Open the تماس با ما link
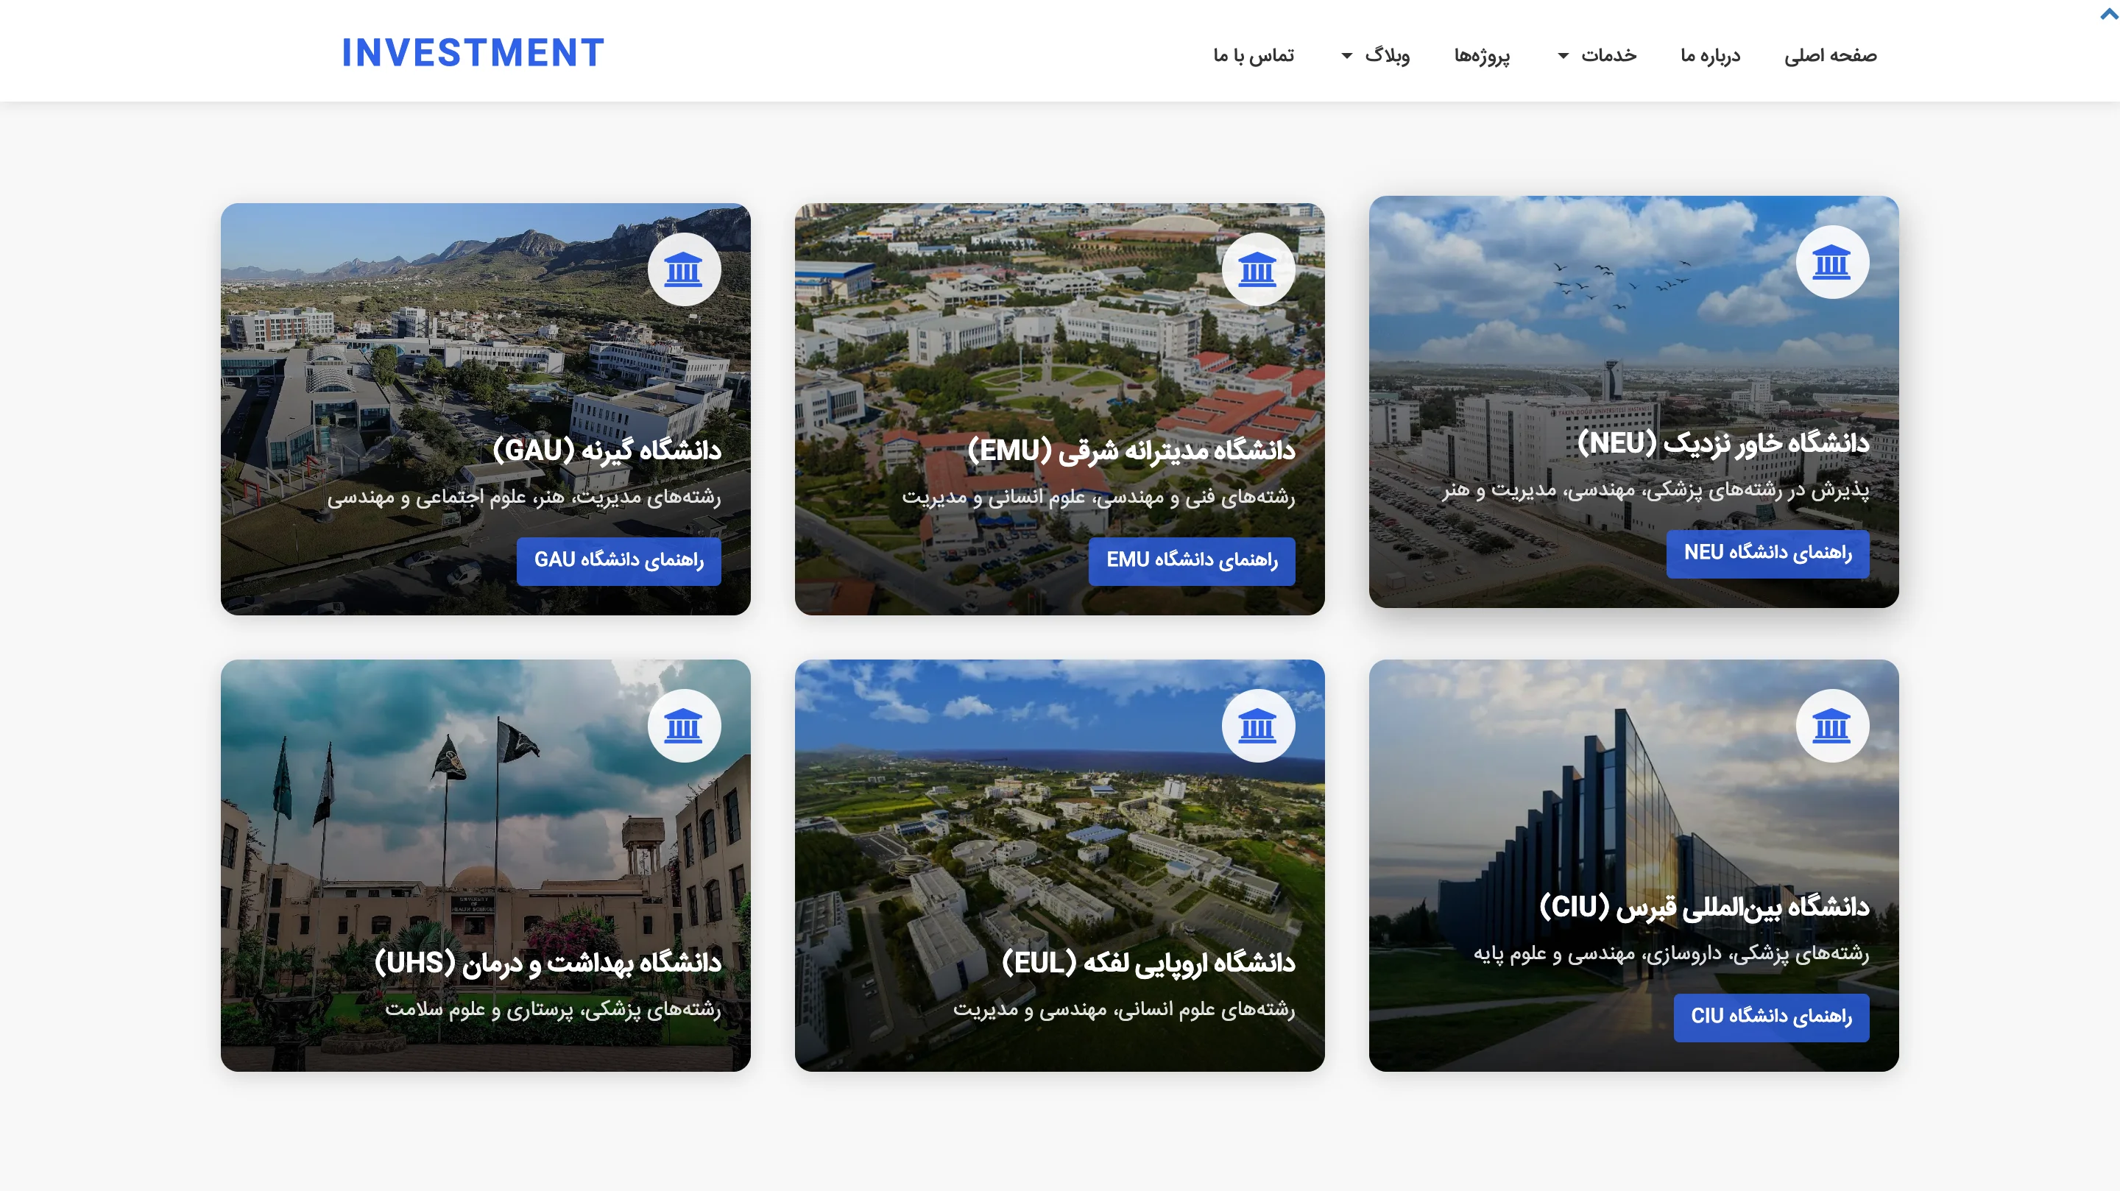Image resolution: width=2120 pixels, height=1191 pixels. click(1254, 55)
